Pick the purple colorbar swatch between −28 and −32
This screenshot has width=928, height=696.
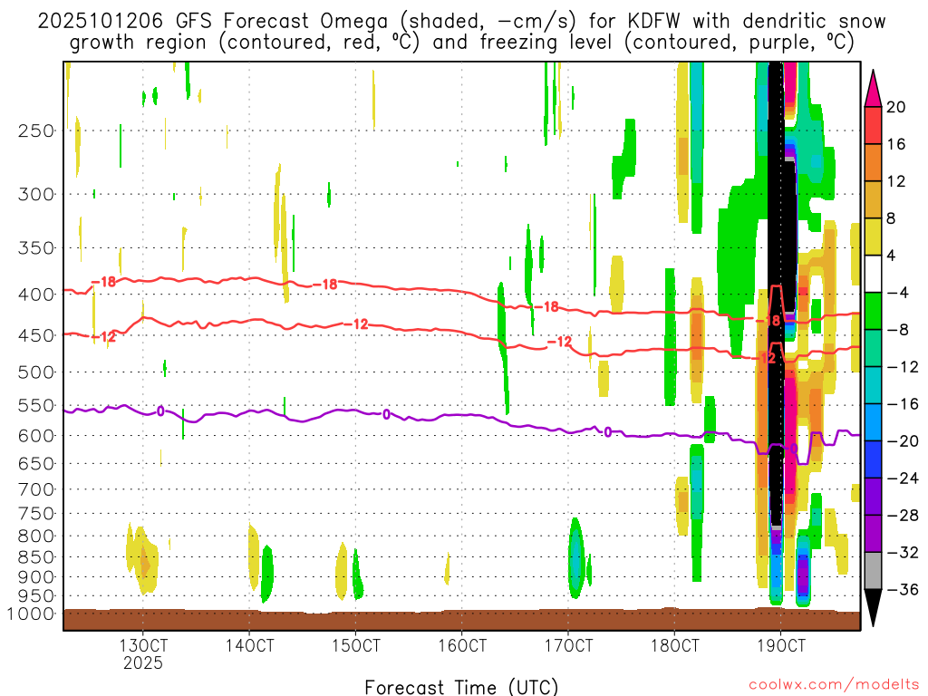point(873,534)
